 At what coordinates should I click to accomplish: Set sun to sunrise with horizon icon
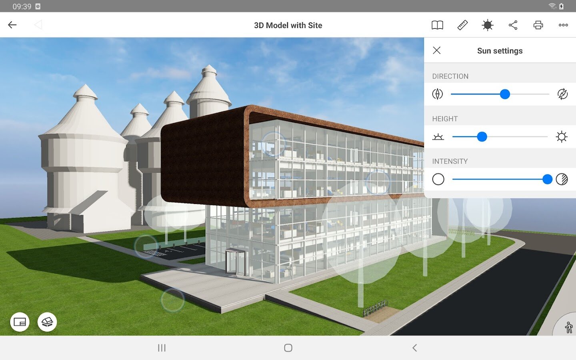coord(438,136)
